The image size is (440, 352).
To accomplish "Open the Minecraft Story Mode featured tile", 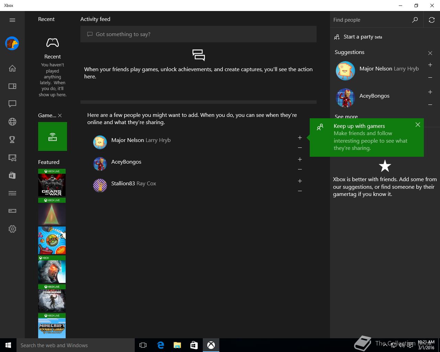I will point(52,326).
